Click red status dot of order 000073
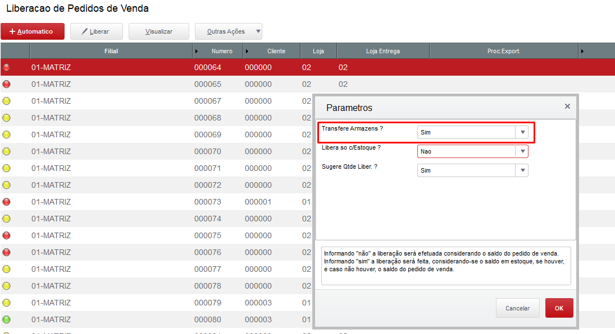615x334 pixels. tap(7, 202)
